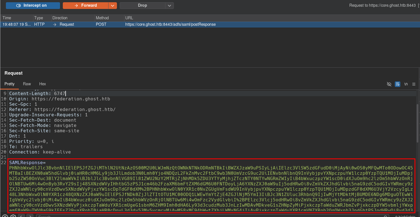420x217 pixels.
Task: Click the Method column header
Action: [x=109, y=18]
